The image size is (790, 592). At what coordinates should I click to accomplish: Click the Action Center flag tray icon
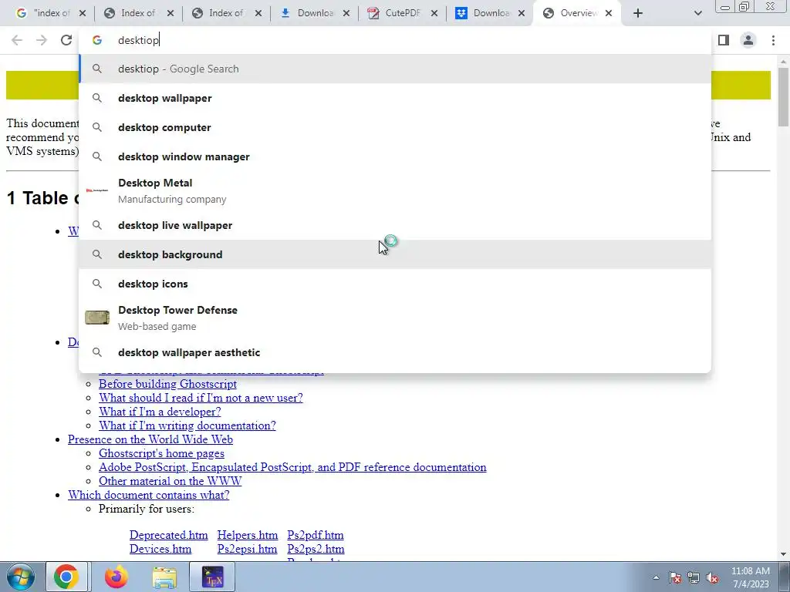point(674,578)
